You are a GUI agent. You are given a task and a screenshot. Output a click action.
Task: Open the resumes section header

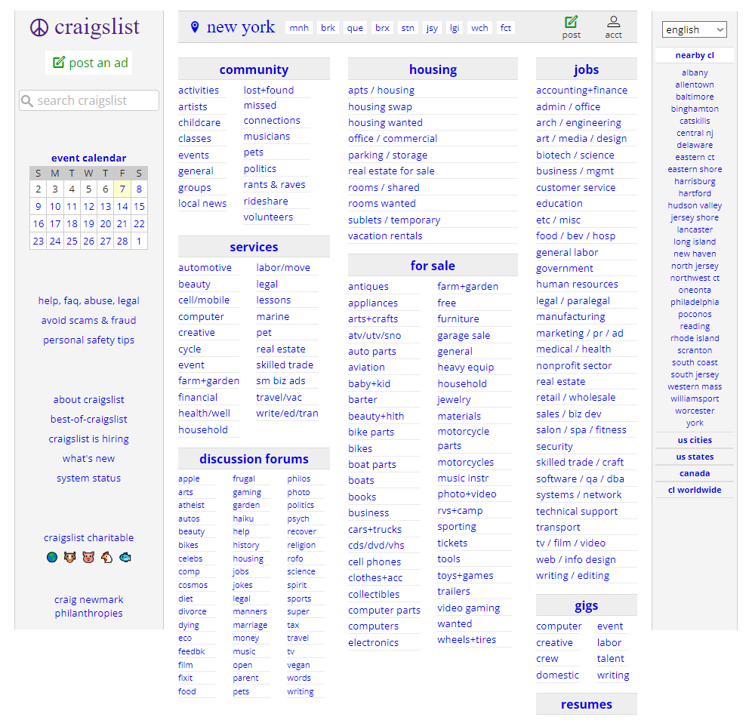586,704
